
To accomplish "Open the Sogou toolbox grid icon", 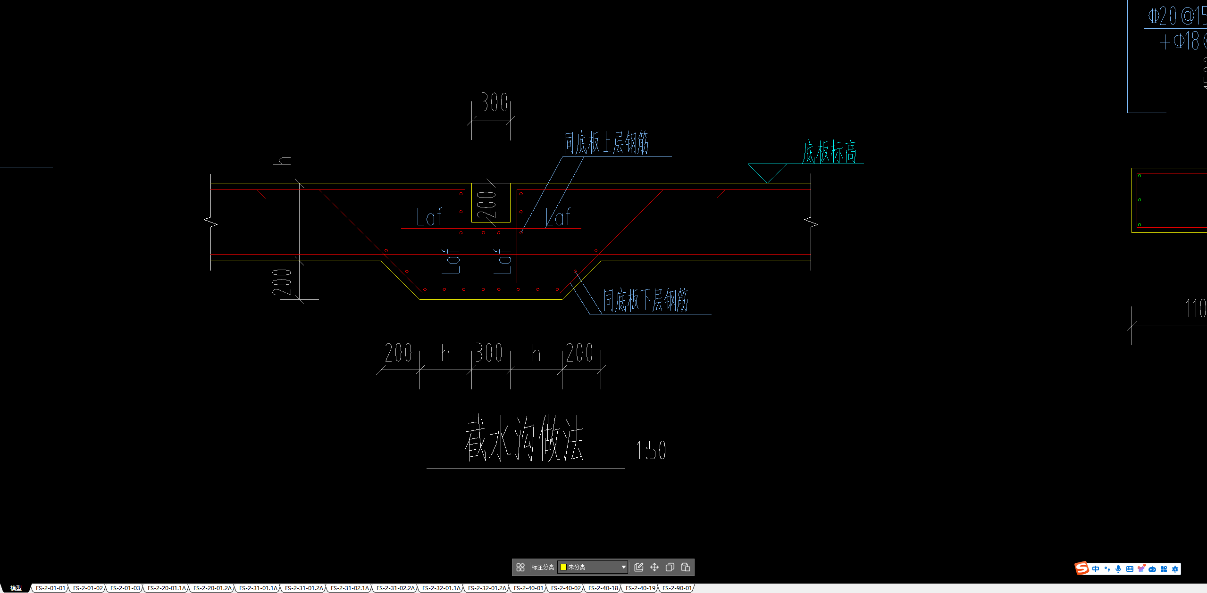I will pyautogui.click(x=1164, y=569).
